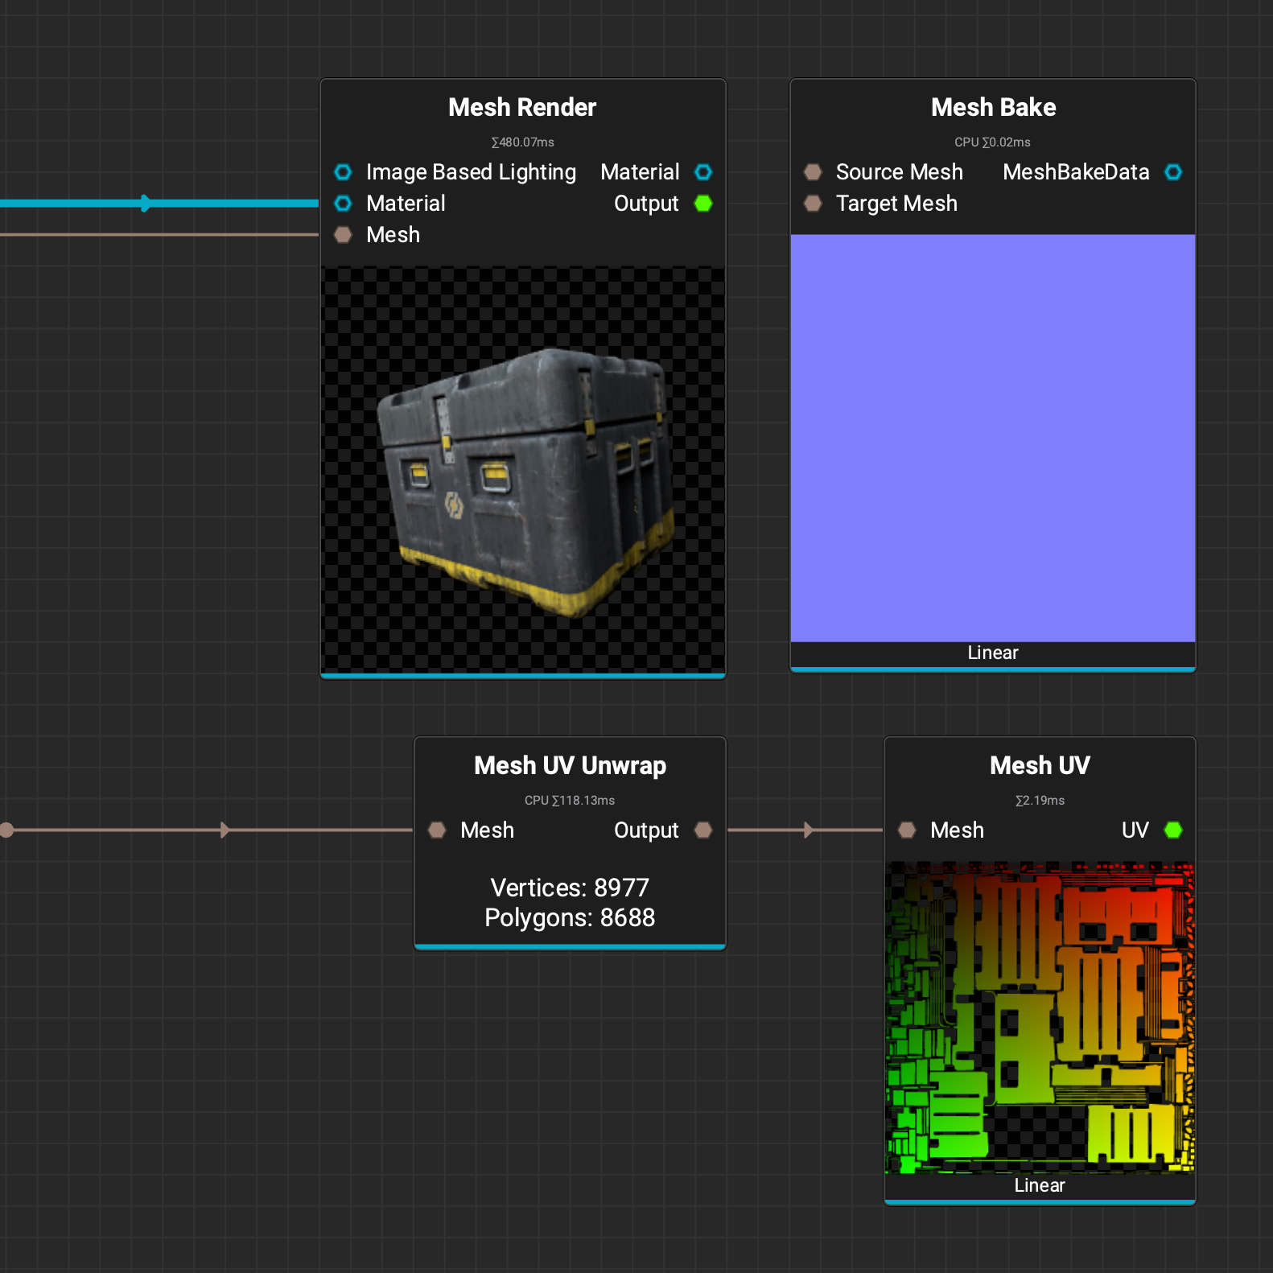Click Material input port on Mesh Render
Screen dimensions: 1273x1273
[343, 204]
